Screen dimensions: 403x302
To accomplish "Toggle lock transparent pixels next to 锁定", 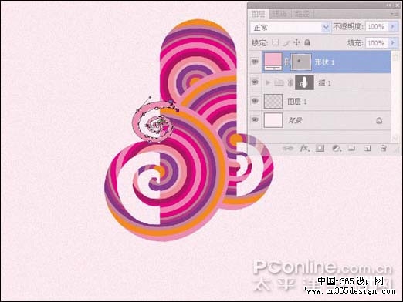I will pos(276,42).
